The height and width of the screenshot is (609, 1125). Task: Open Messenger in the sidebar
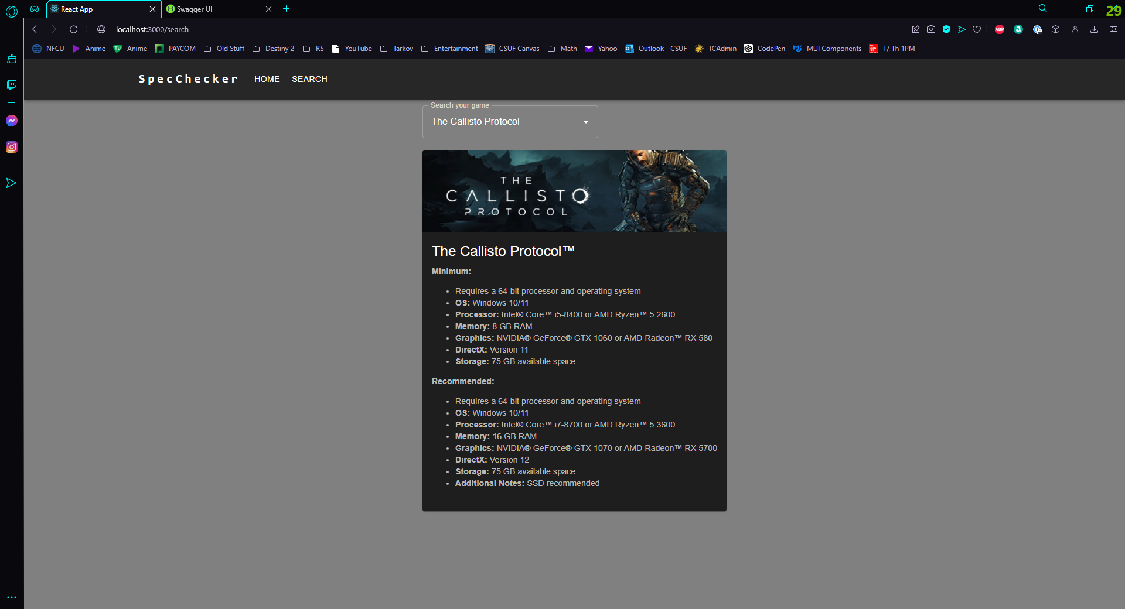click(11, 121)
